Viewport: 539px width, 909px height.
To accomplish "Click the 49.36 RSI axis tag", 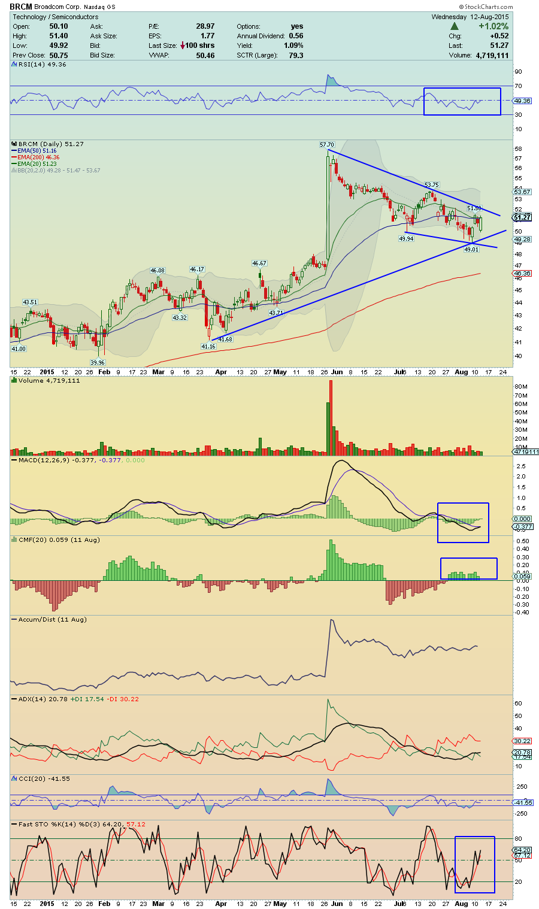I will (x=522, y=101).
